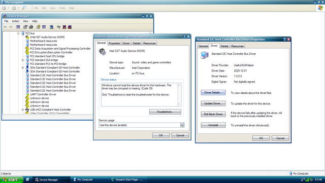Expand the PCI standard ISA bridge node
The image size is (325, 183).
tap(23, 60)
